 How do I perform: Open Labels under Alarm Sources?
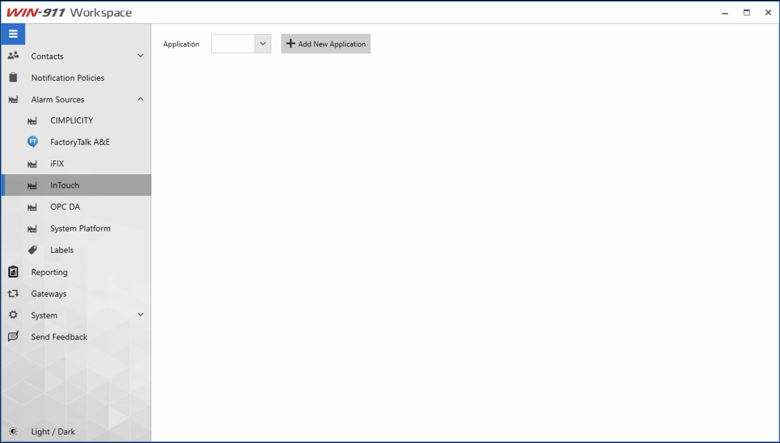pyautogui.click(x=76, y=250)
